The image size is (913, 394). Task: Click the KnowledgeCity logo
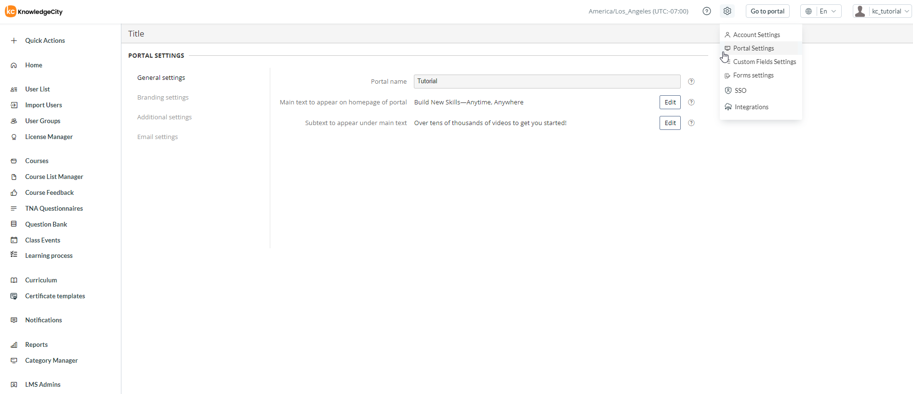34,12
